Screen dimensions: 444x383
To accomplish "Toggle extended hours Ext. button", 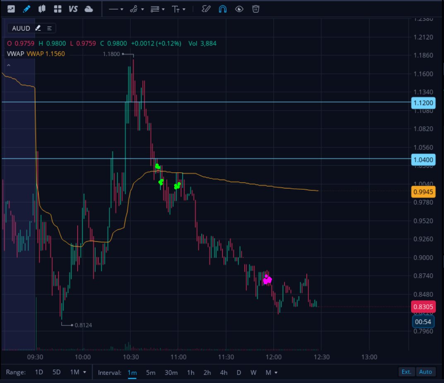I will [x=406, y=372].
